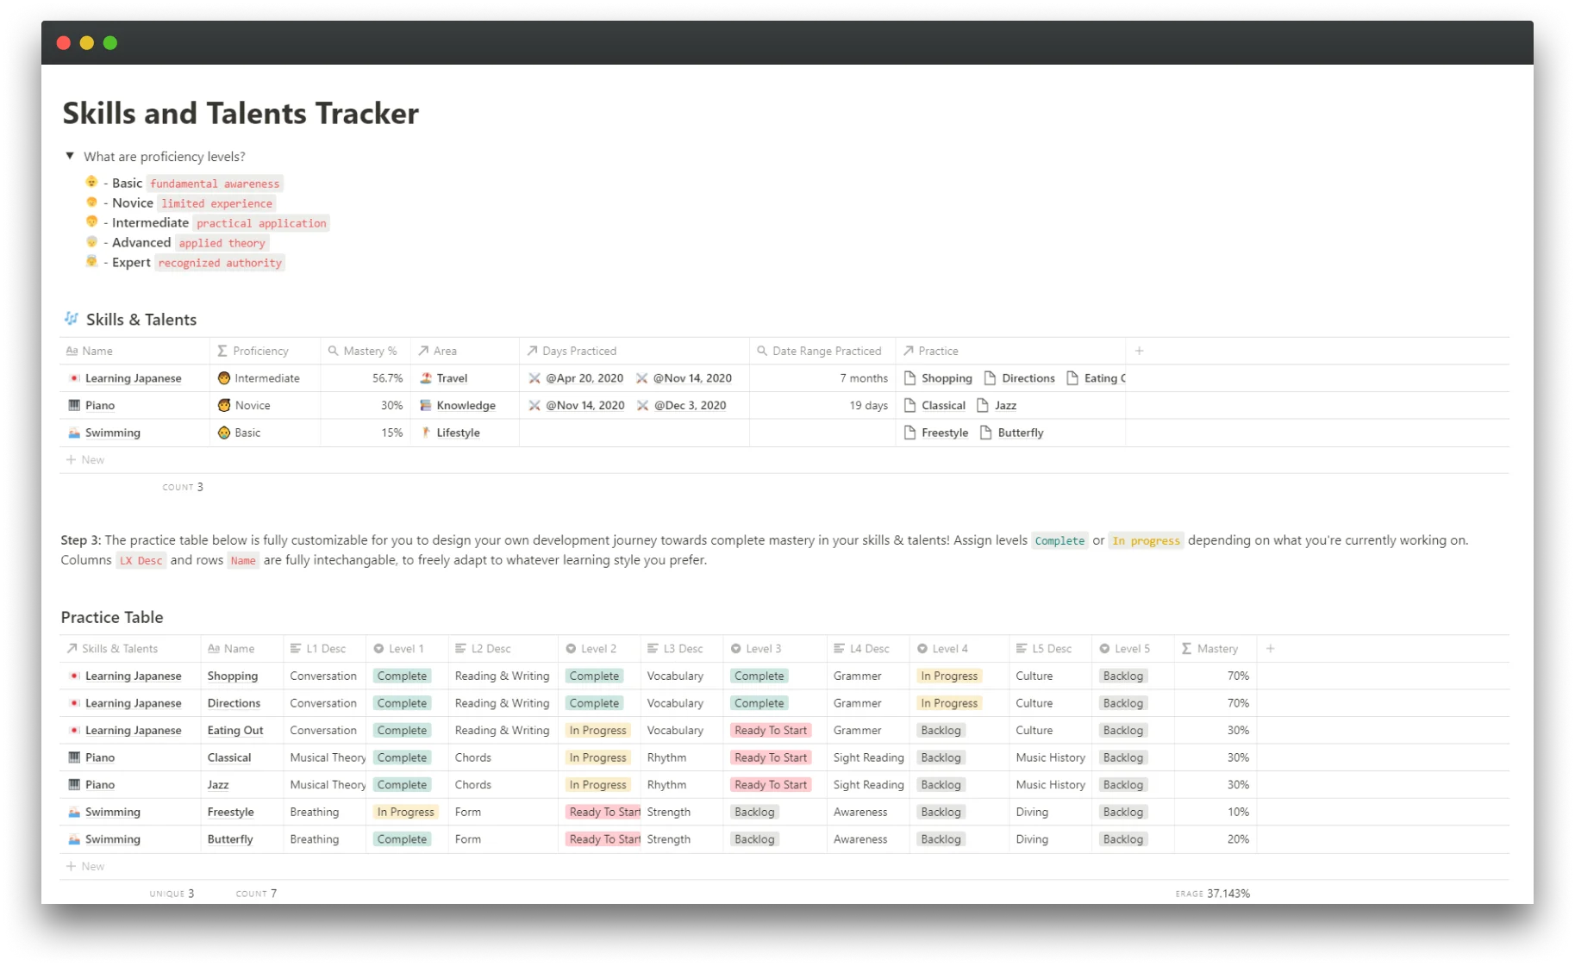1575x966 pixels.
Task: Open the Classical practice page icon
Action: [909, 405]
